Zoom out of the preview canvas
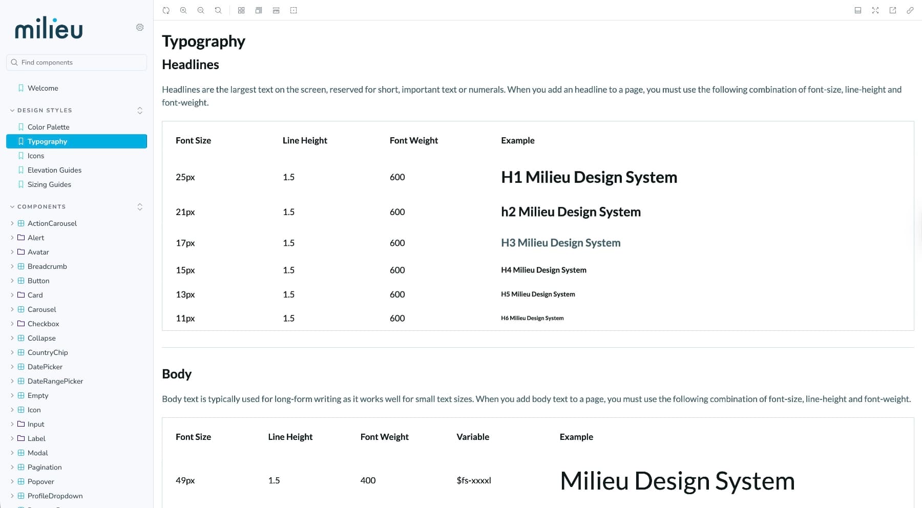This screenshot has height=508, width=922. click(x=201, y=10)
